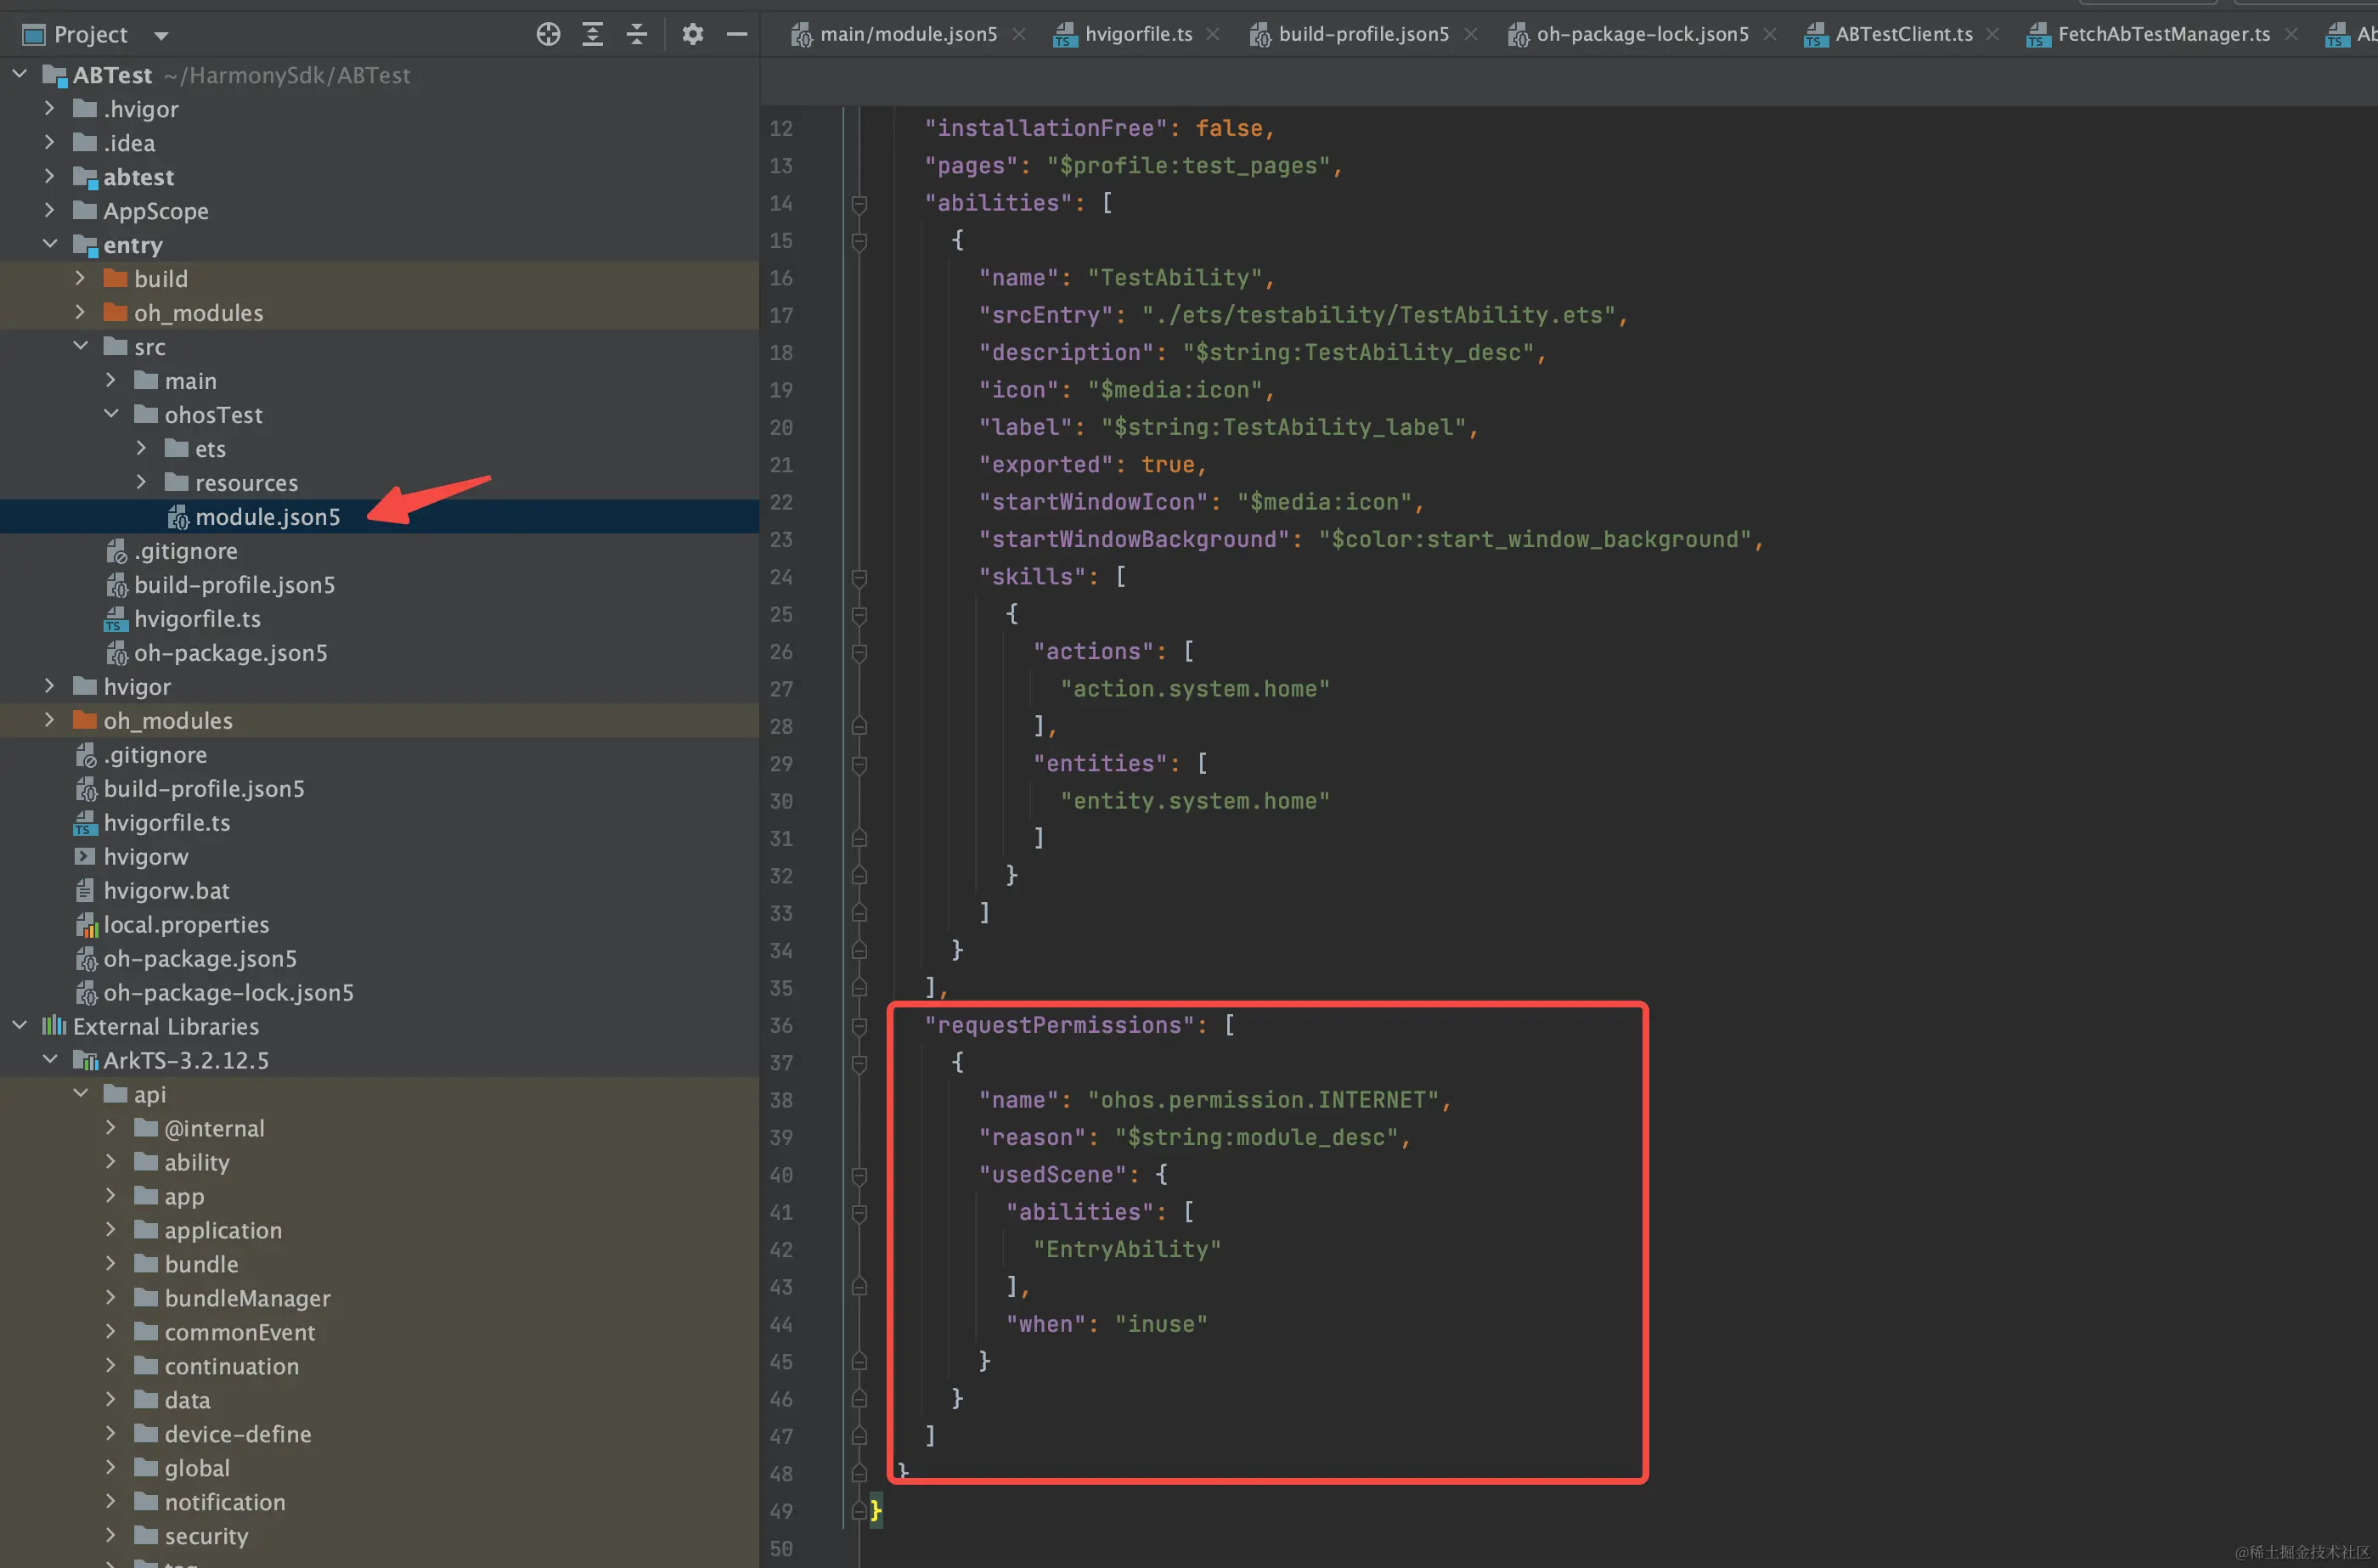Screen dimensions: 2378x1568
Task: Open Project panel settings gear
Action: pos(693,34)
